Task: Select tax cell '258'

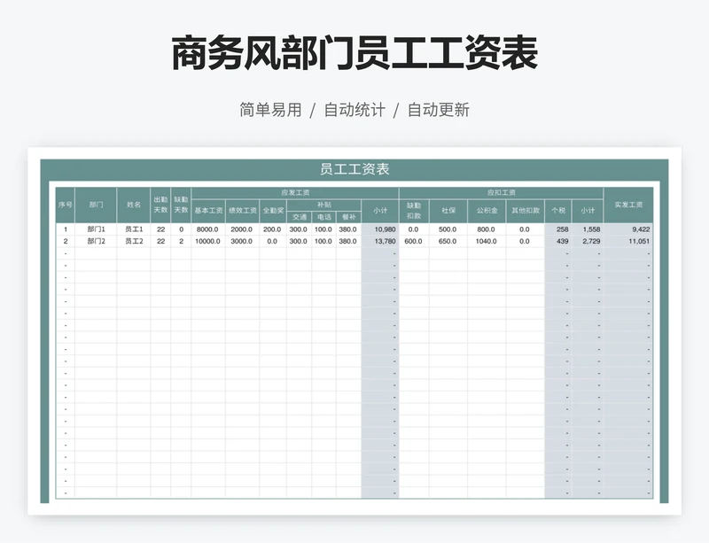Action: [558, 229]
